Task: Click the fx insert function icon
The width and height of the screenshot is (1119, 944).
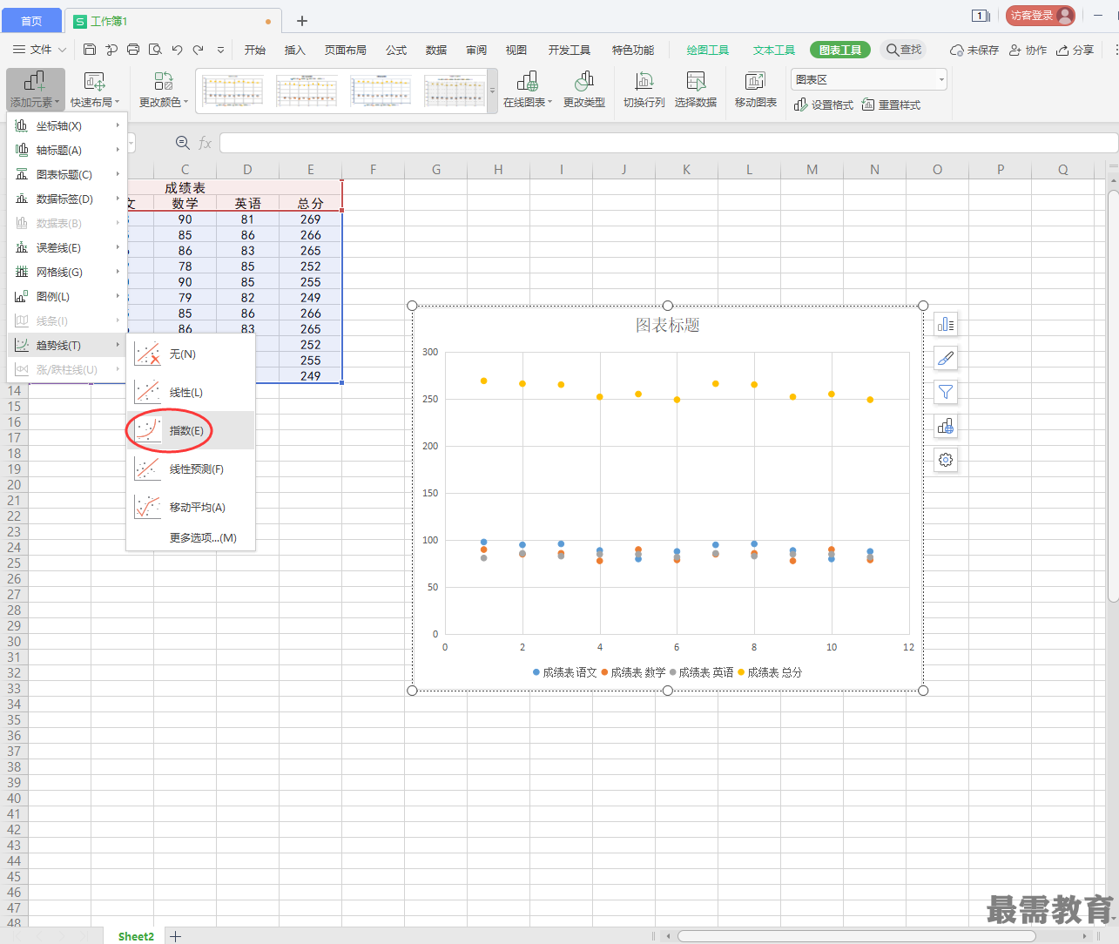Action: (x=206, y=143)
